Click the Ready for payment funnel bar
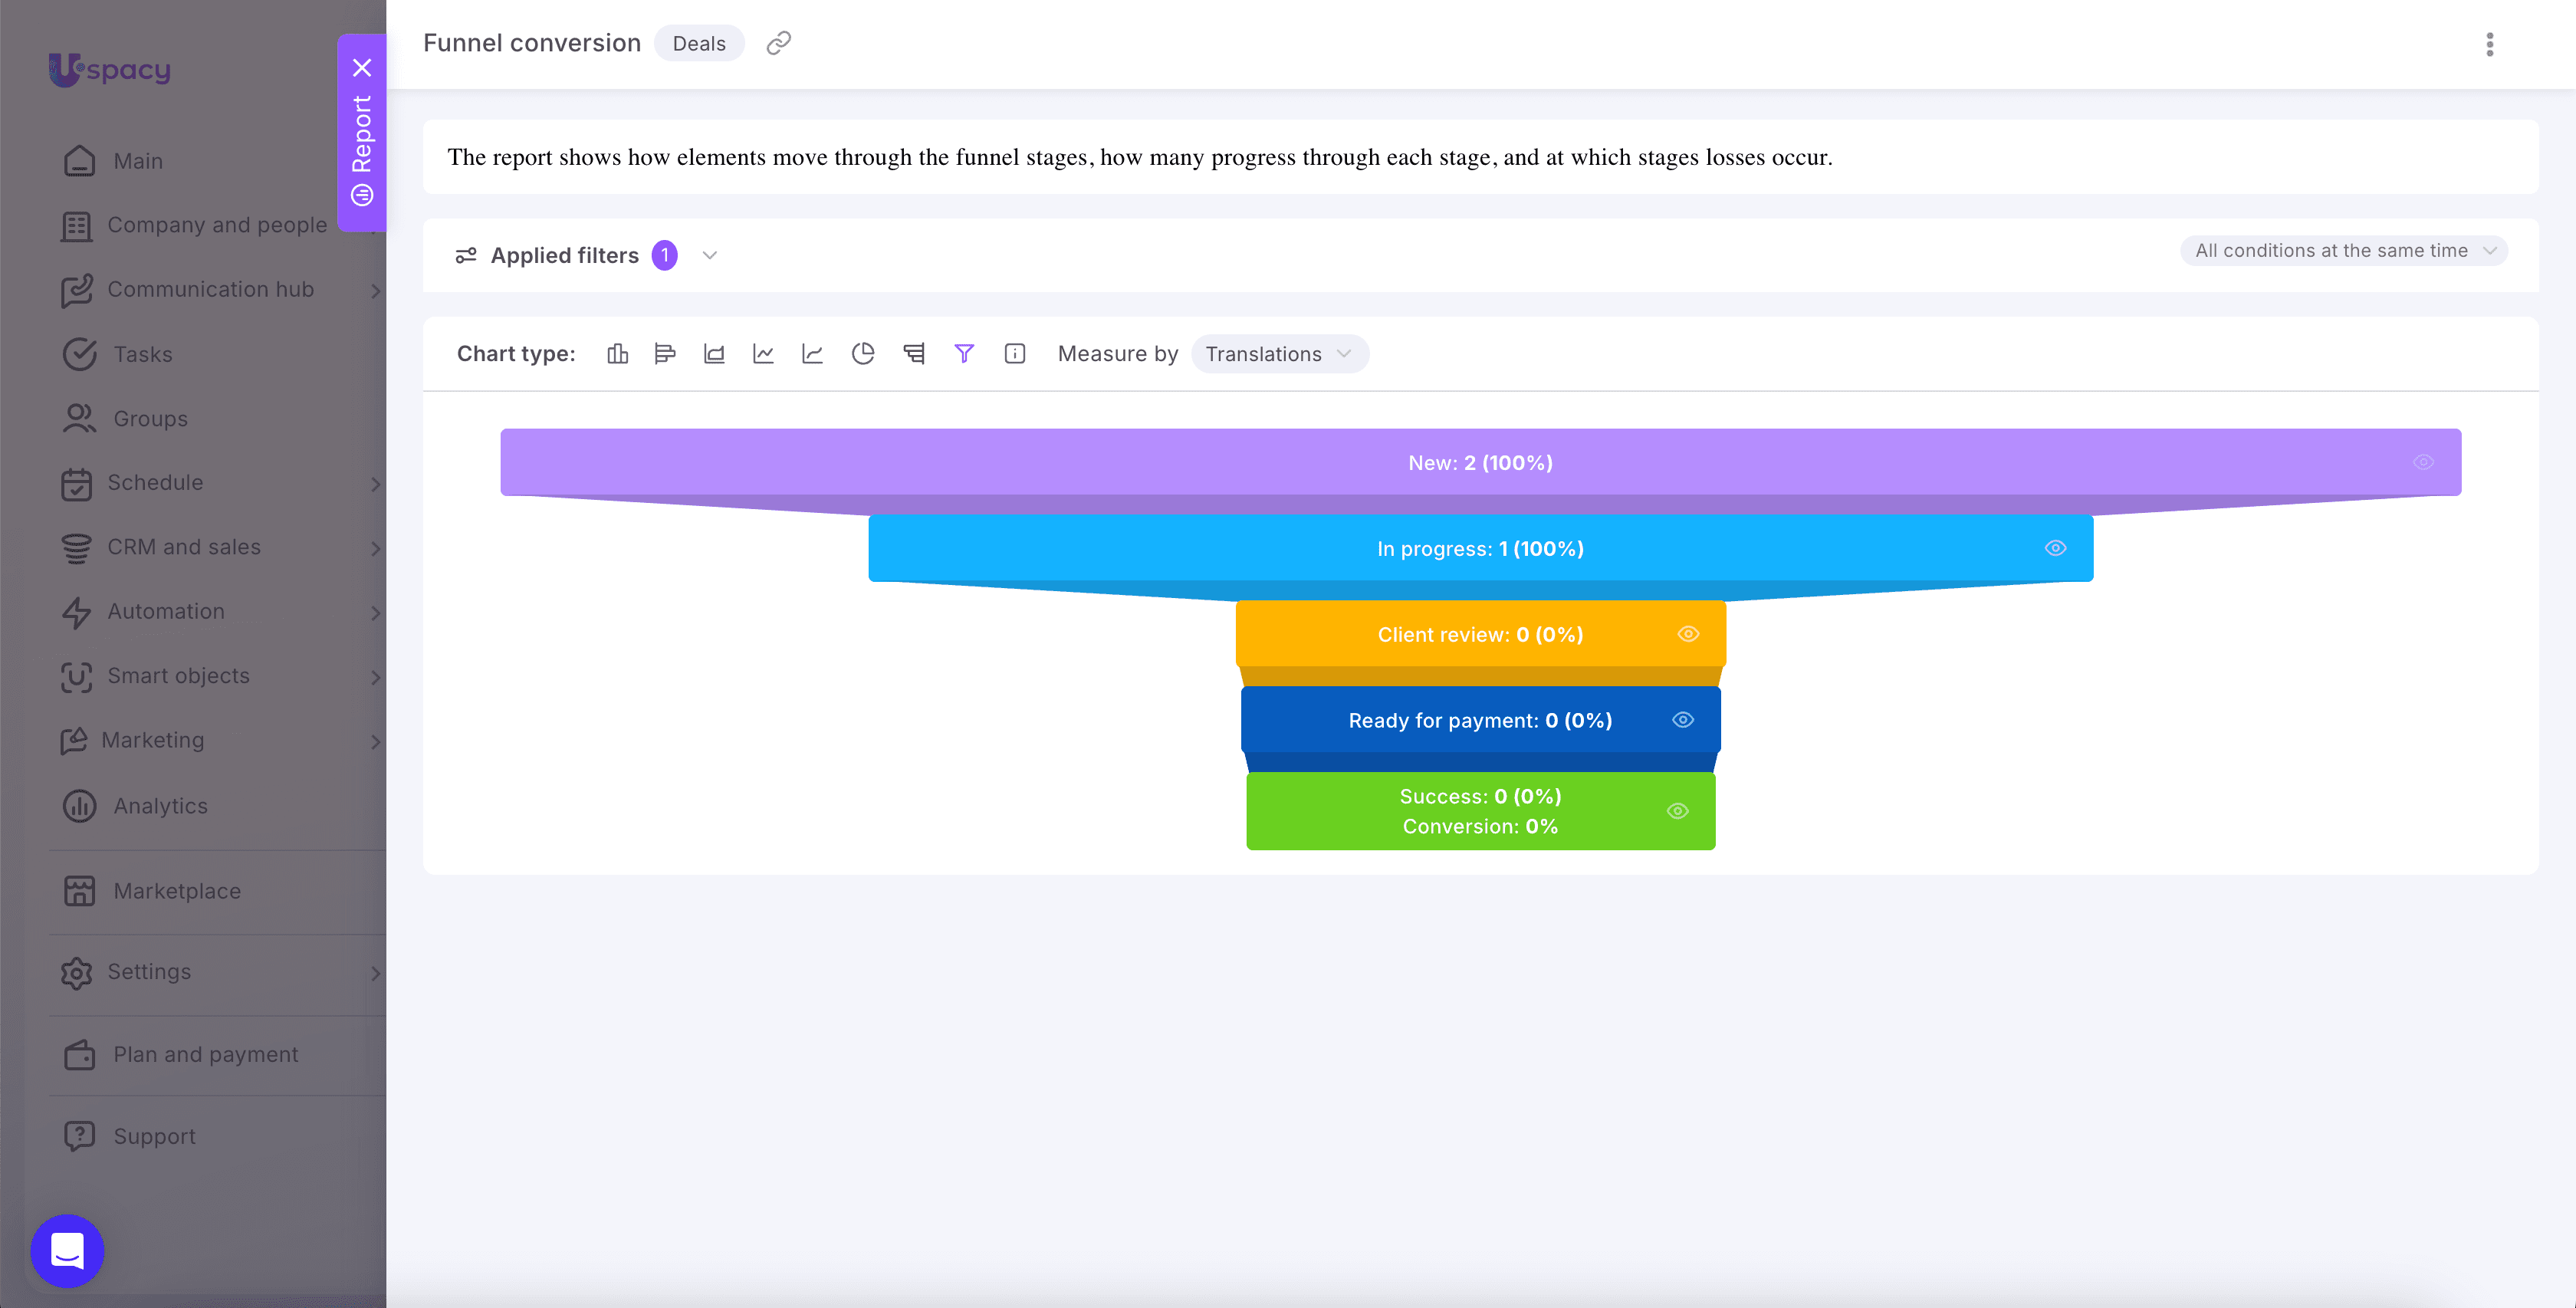The width and height of the screenshot is (2576, 1308). click(1480, 720)
